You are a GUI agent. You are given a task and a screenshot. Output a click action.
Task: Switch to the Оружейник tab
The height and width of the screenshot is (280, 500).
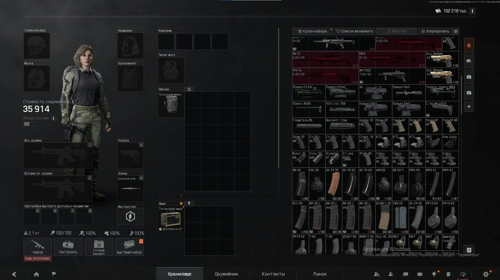(226, 274)
